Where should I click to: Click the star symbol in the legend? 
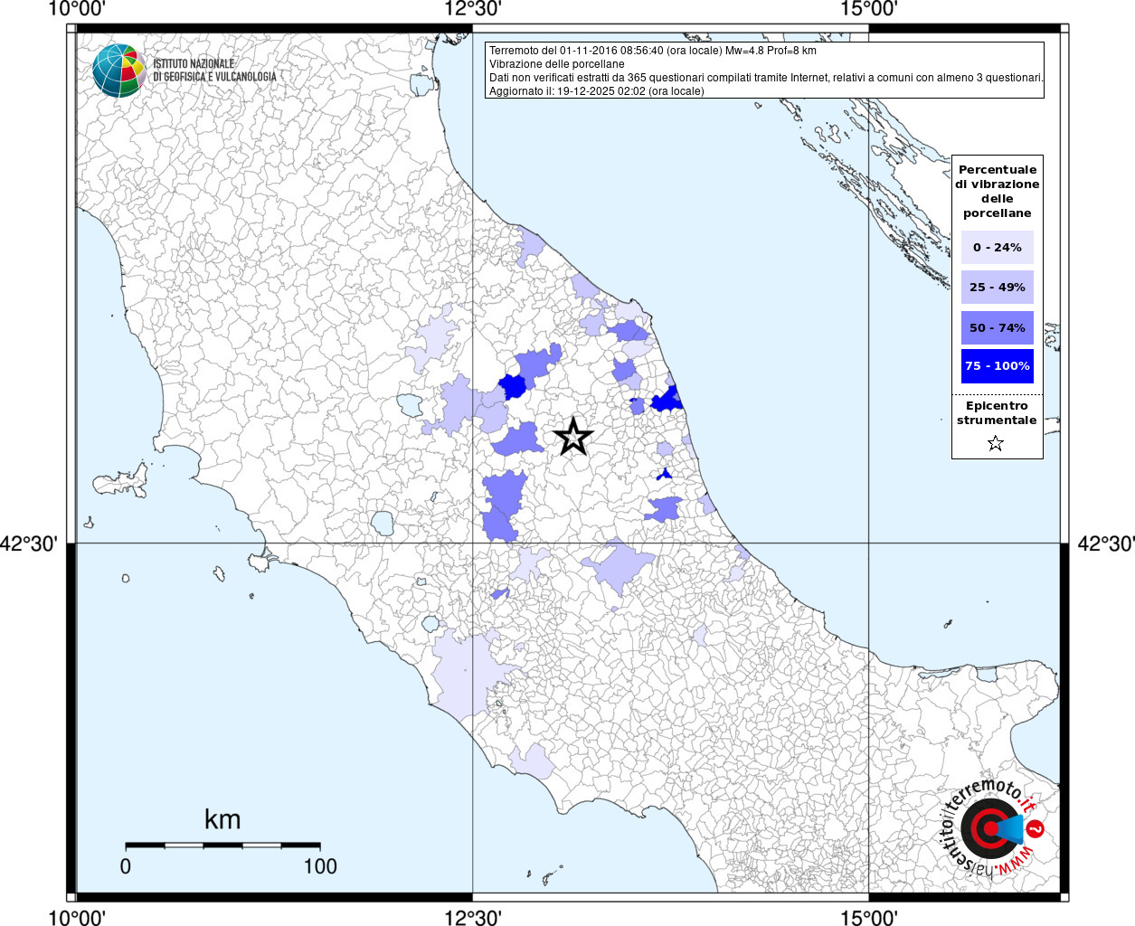click(x=996, y=443)
